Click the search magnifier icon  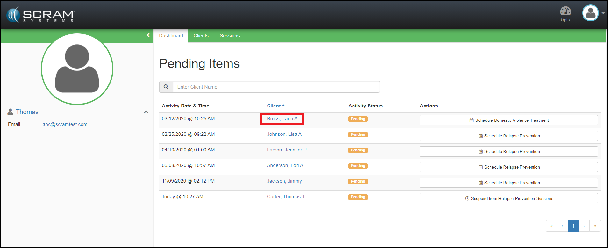[x=166, y=87]
